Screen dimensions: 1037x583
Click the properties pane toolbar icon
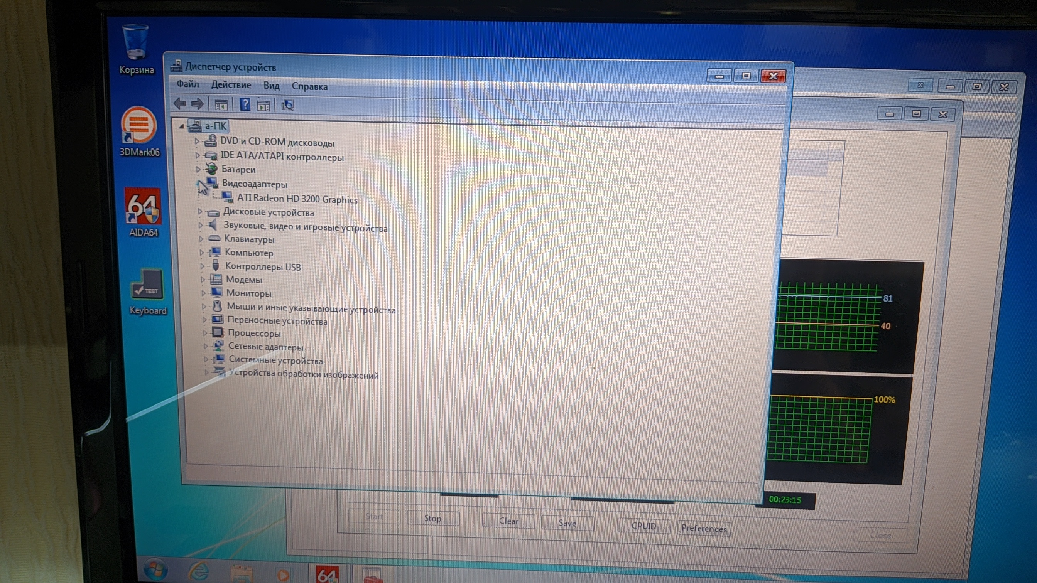[263, 106]
